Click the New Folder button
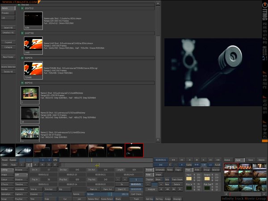The height and width of the screenshot is (201, 268). pos(8,57)
